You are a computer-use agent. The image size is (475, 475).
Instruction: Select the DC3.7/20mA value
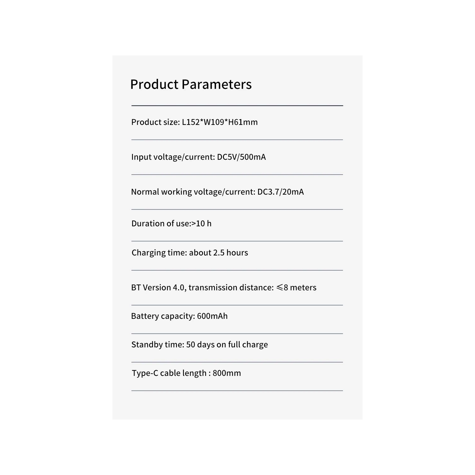point(281,192)
